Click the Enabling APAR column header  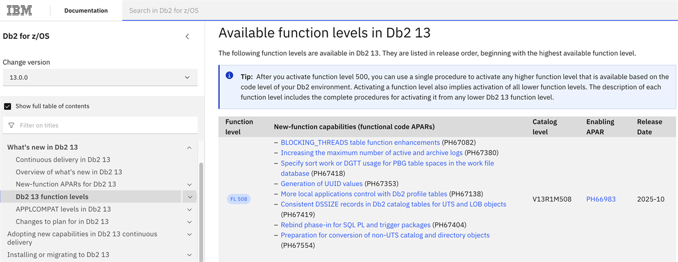point(600,127)
